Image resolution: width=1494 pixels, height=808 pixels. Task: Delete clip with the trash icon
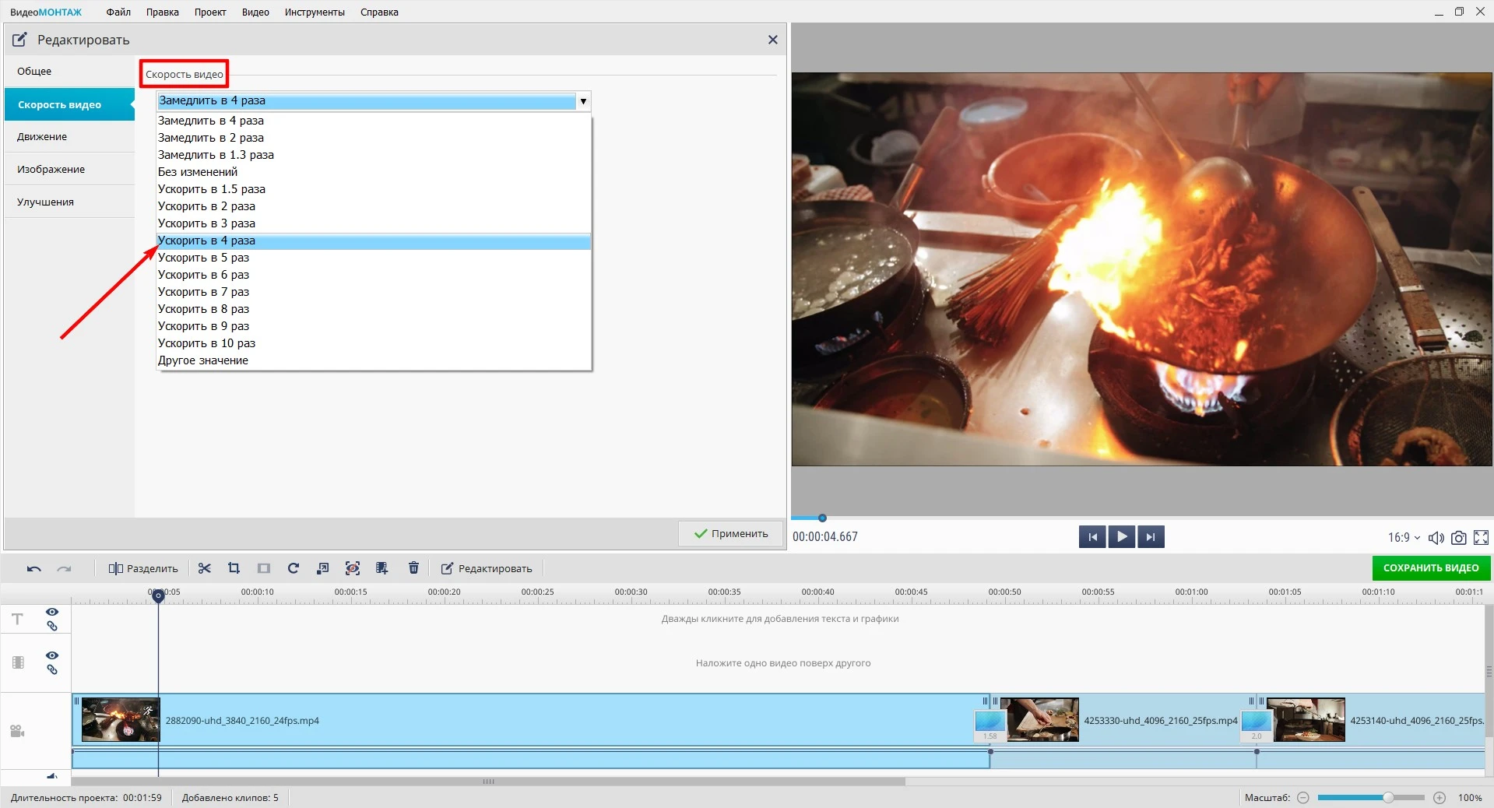(413, 568)
